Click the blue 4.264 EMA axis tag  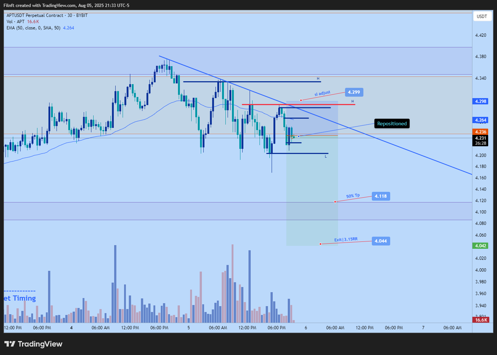click(x=480, y=120)
